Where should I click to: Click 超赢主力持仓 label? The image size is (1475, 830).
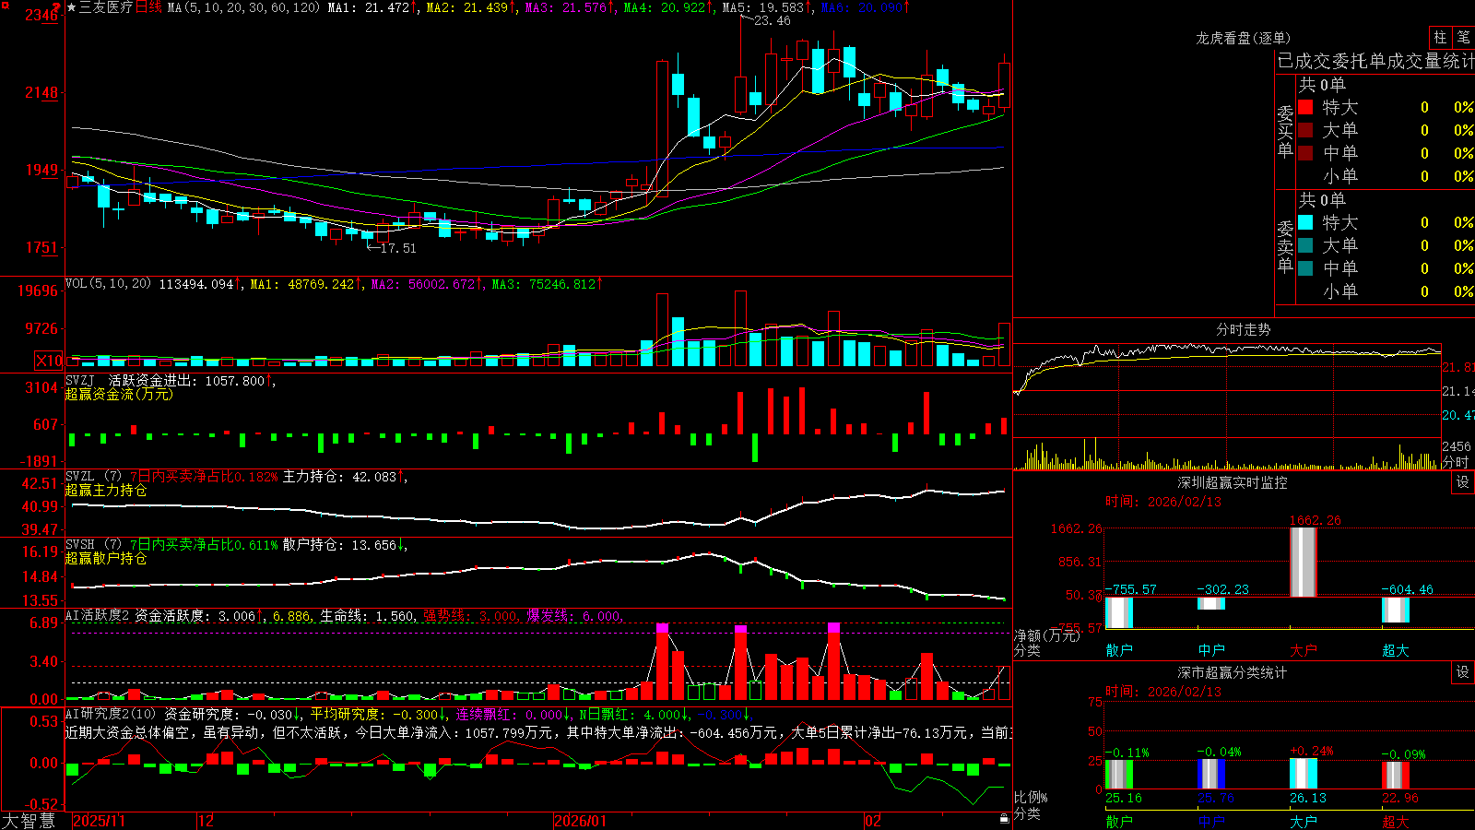(x=106, y=490)
